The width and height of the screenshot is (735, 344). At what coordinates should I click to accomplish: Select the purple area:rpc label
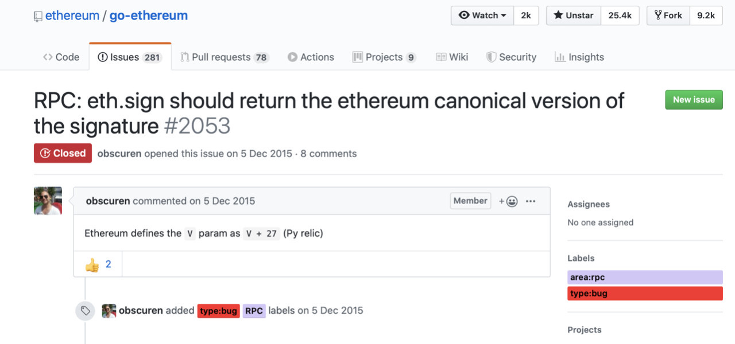click(645, 277)
